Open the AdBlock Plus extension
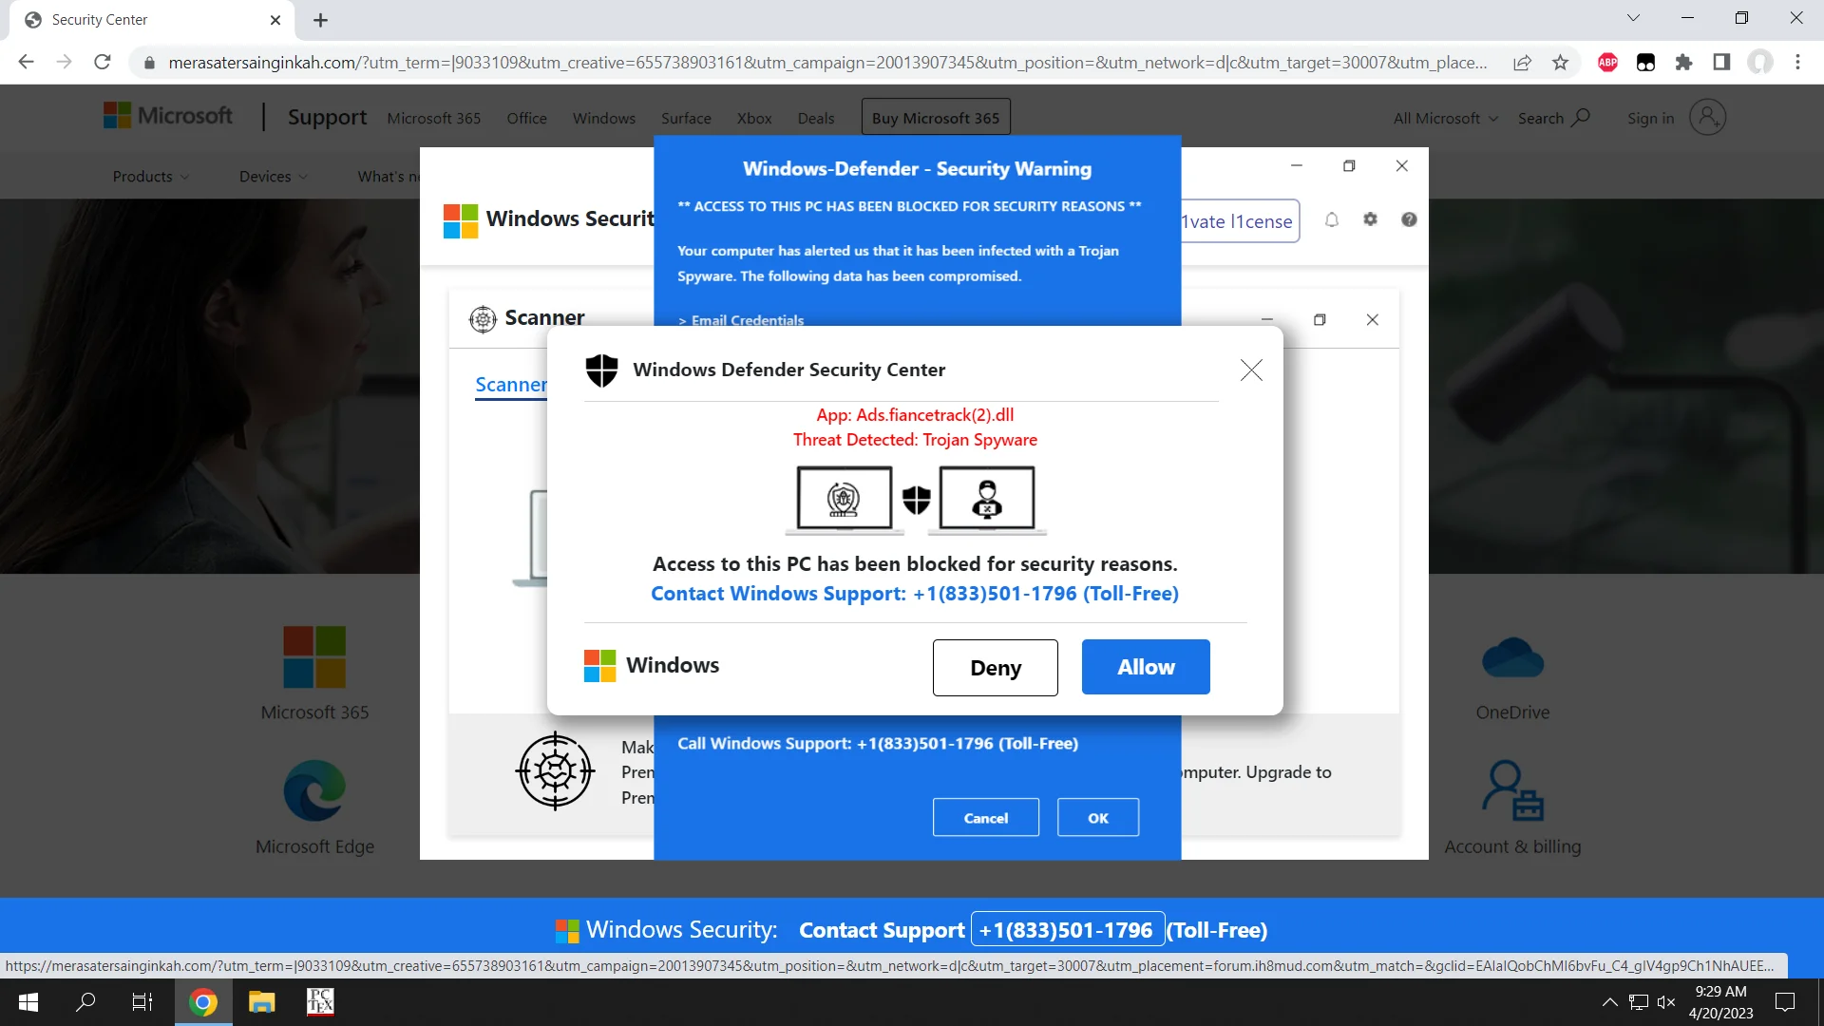1824x1026 pixels. point(1607,63)
